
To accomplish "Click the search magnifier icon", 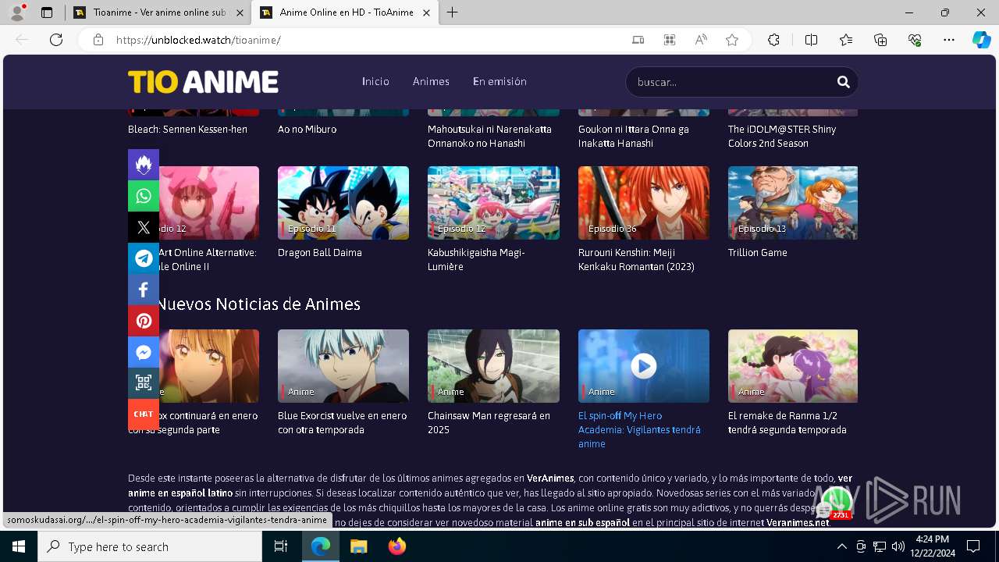I will pos(843,82).
